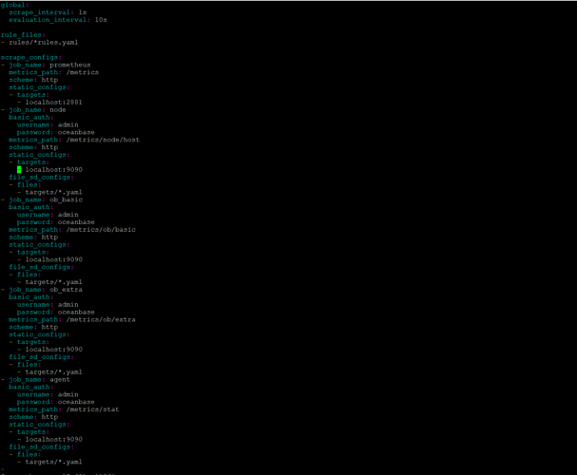Click the "/metrics/ob/basic" path value
Image resolution: width=577 pixels, height=475 pixels.
pos(101,230)
